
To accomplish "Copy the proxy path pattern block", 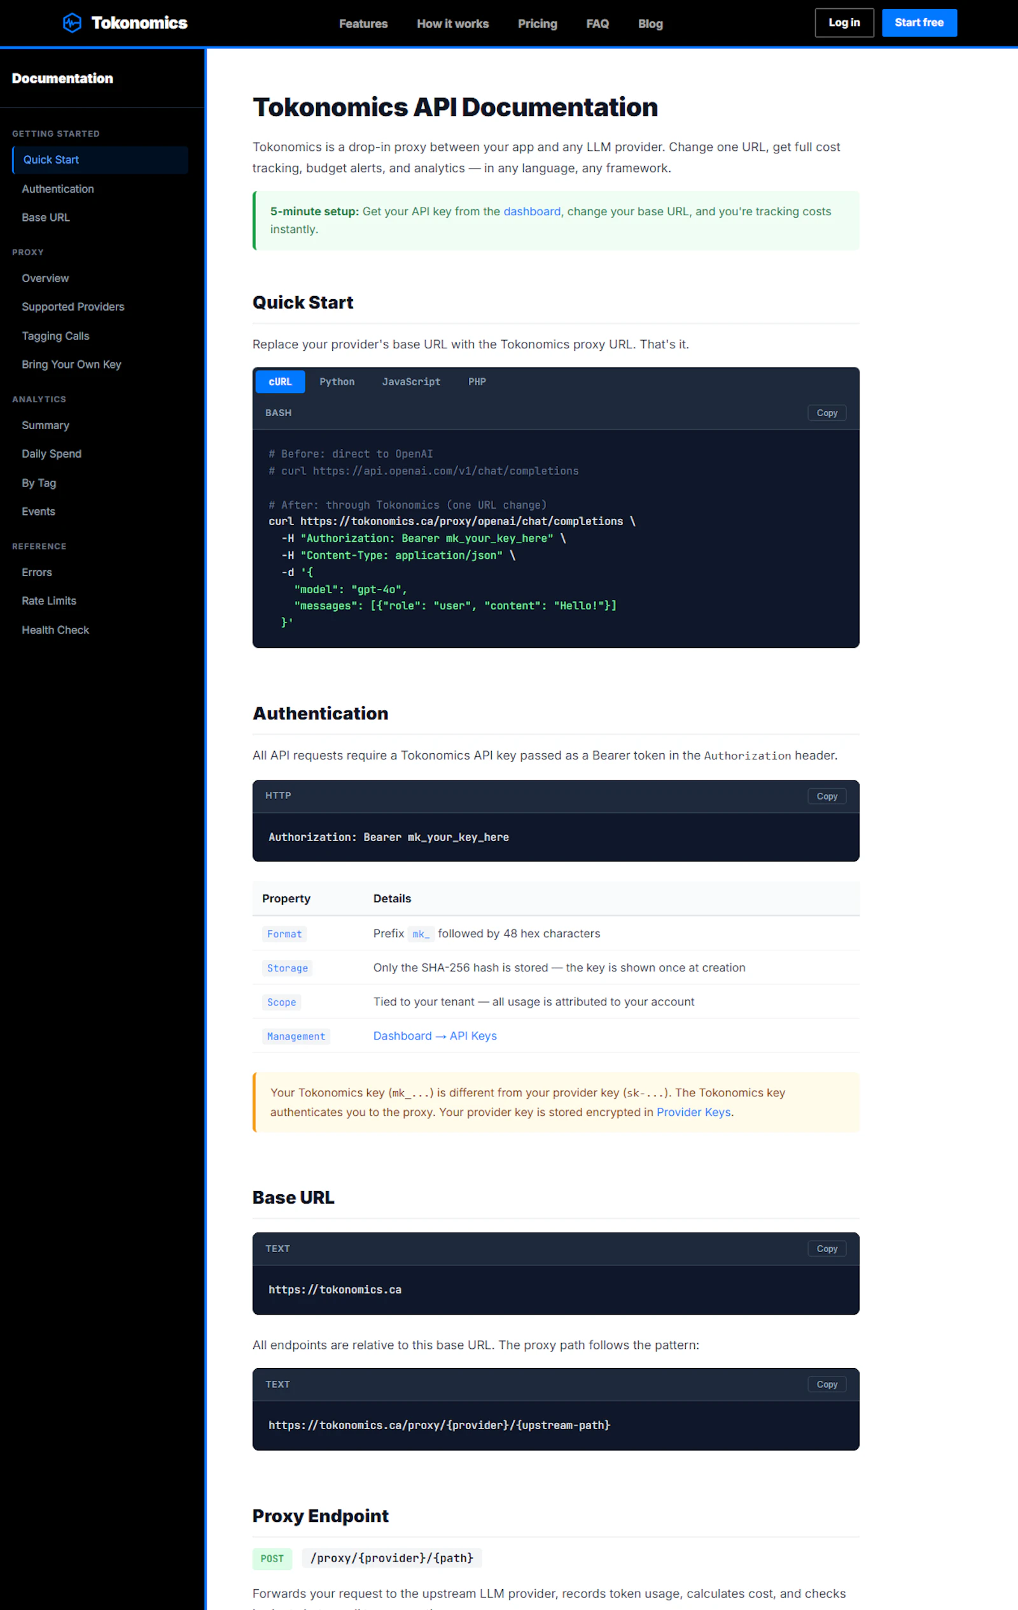I will click(x=826, y=1385).
